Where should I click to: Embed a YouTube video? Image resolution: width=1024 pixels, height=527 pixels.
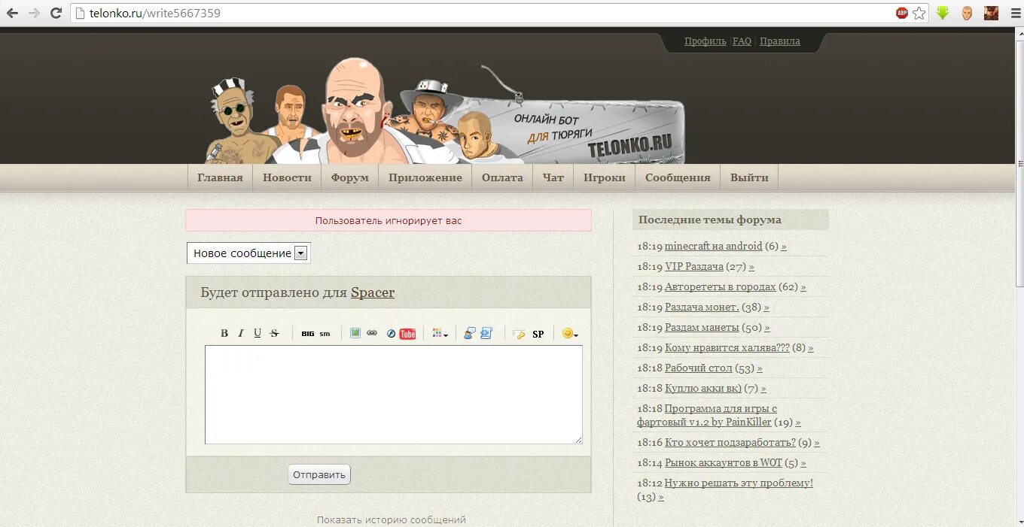(x=407, y=333)
